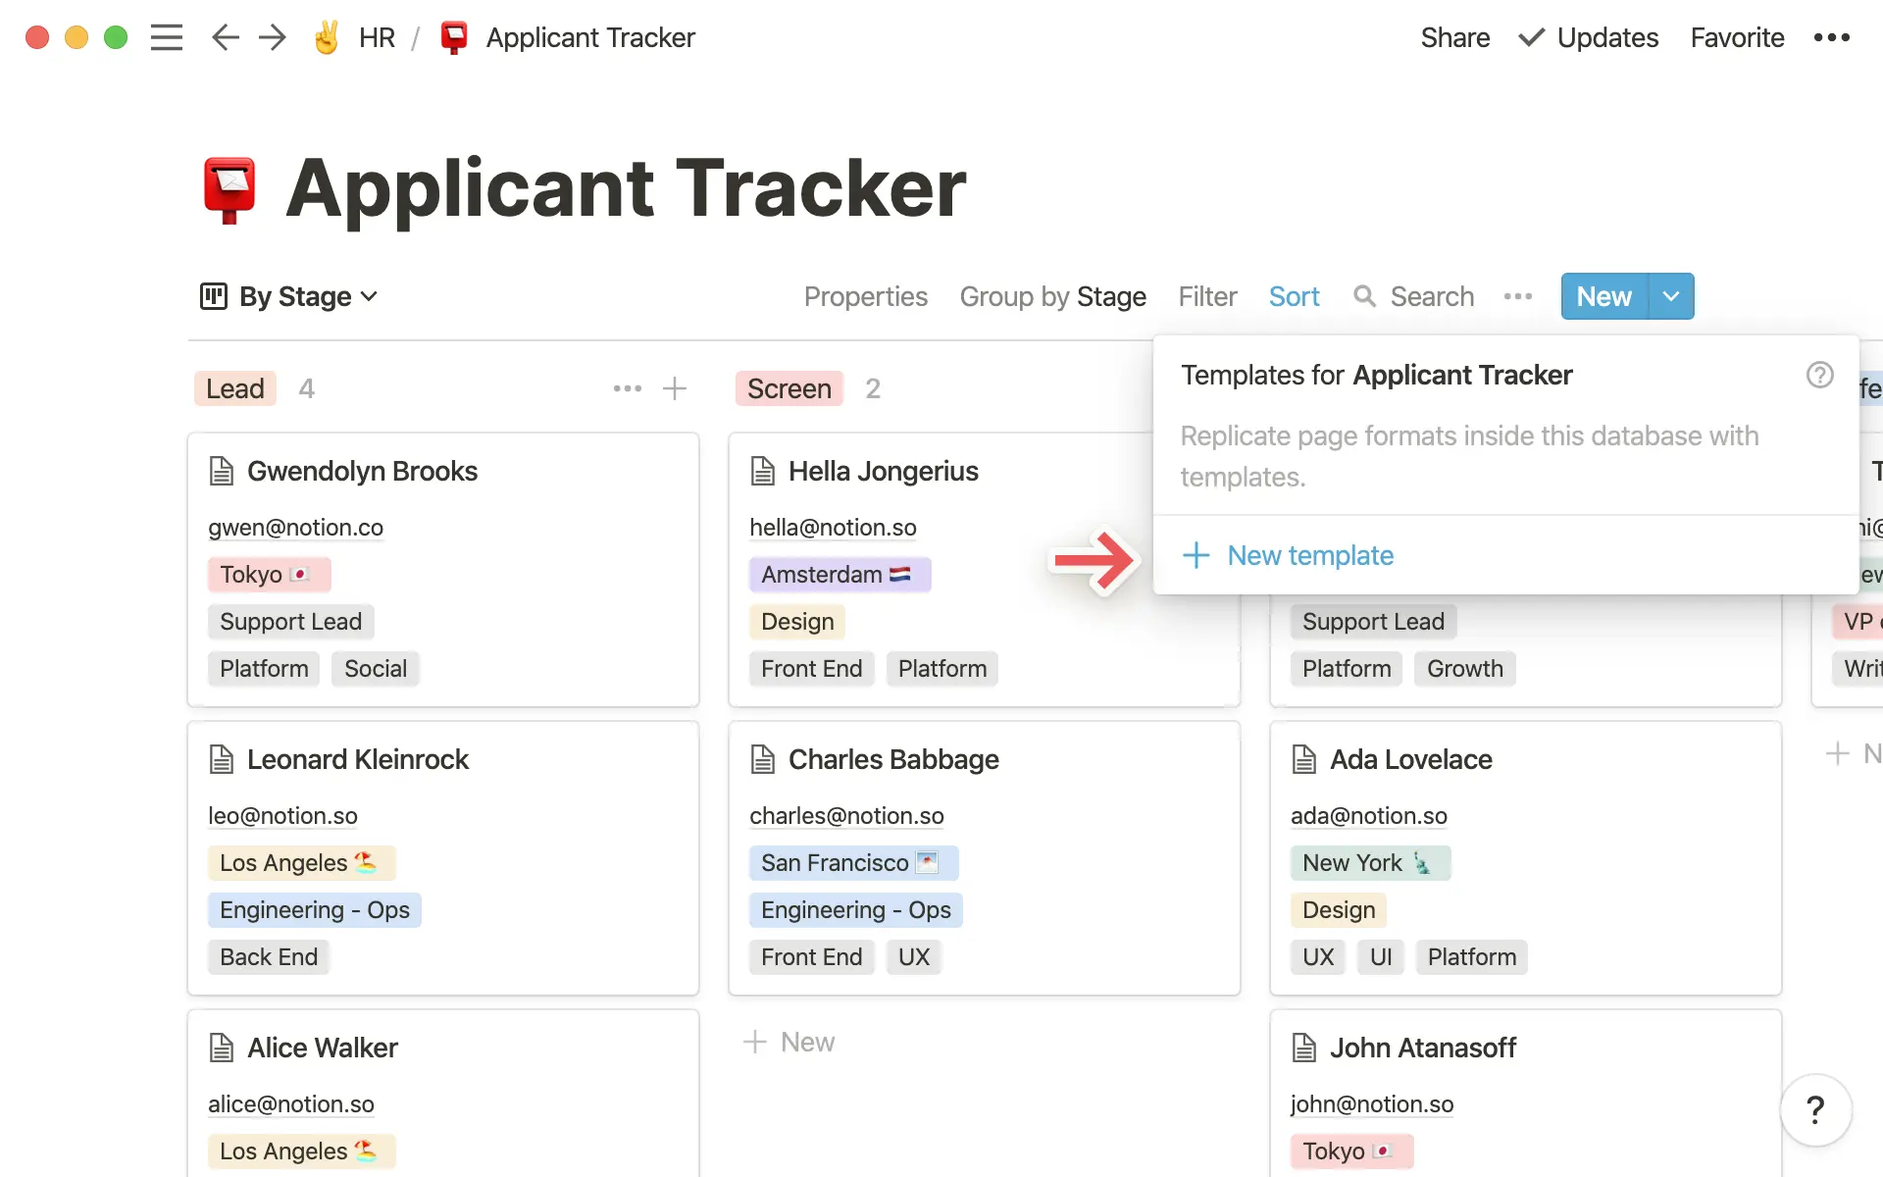The width and height of the screenshot is (1883, 1177).
Task: Open the Lead column options with ellipsis icon
Action: point(626,388)
